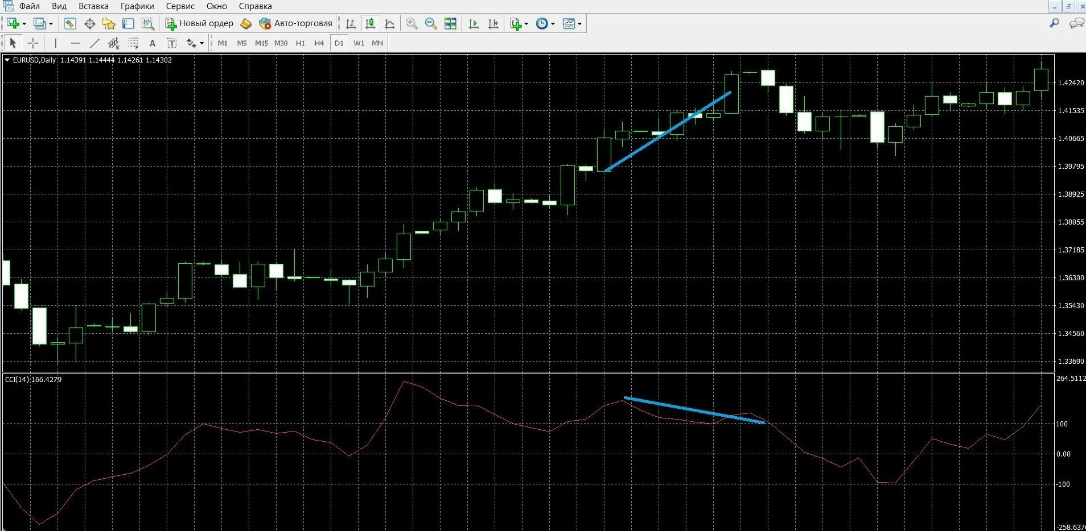Image resolution: width=1086 pixels, height=531 pixels.
Task: Switch to the M1 timeframe
Action: tap(223, 43)
